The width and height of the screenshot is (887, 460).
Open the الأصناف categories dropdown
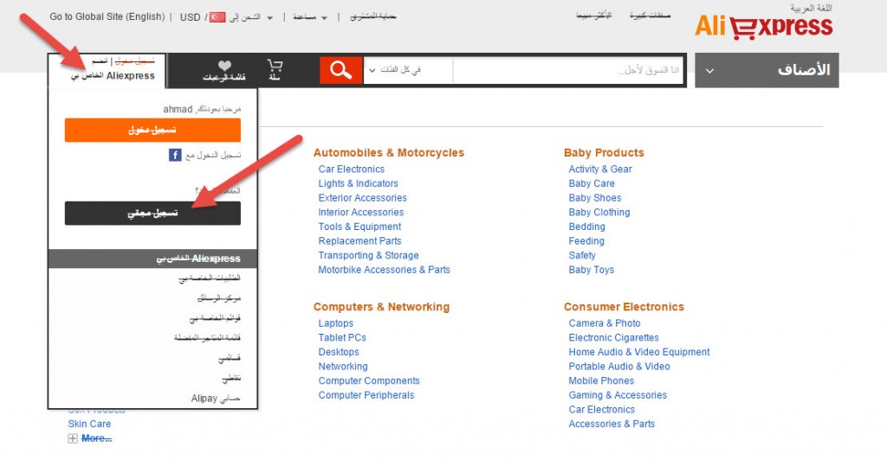[x=767, y=70]
